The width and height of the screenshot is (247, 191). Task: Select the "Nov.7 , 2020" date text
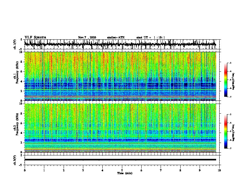click(x=87, y=37)
